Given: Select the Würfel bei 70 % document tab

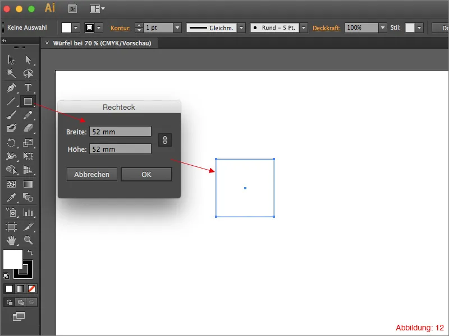Looking at the screenshot, I should (x=102, y=43).
